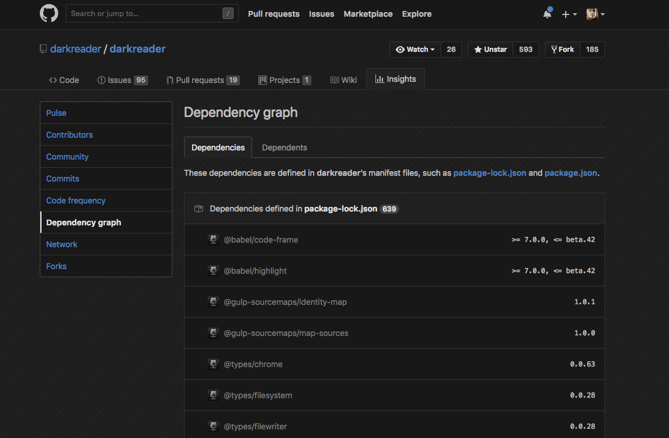
Task: Click the @babel/code-frame dependency name
Action: click(x=261, y=240)
